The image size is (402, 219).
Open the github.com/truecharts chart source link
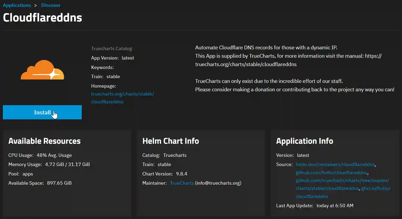342,180
